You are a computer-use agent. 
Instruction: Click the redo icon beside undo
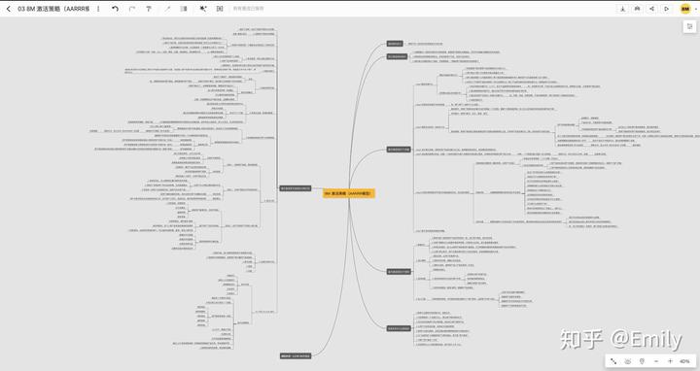(131, 9)
